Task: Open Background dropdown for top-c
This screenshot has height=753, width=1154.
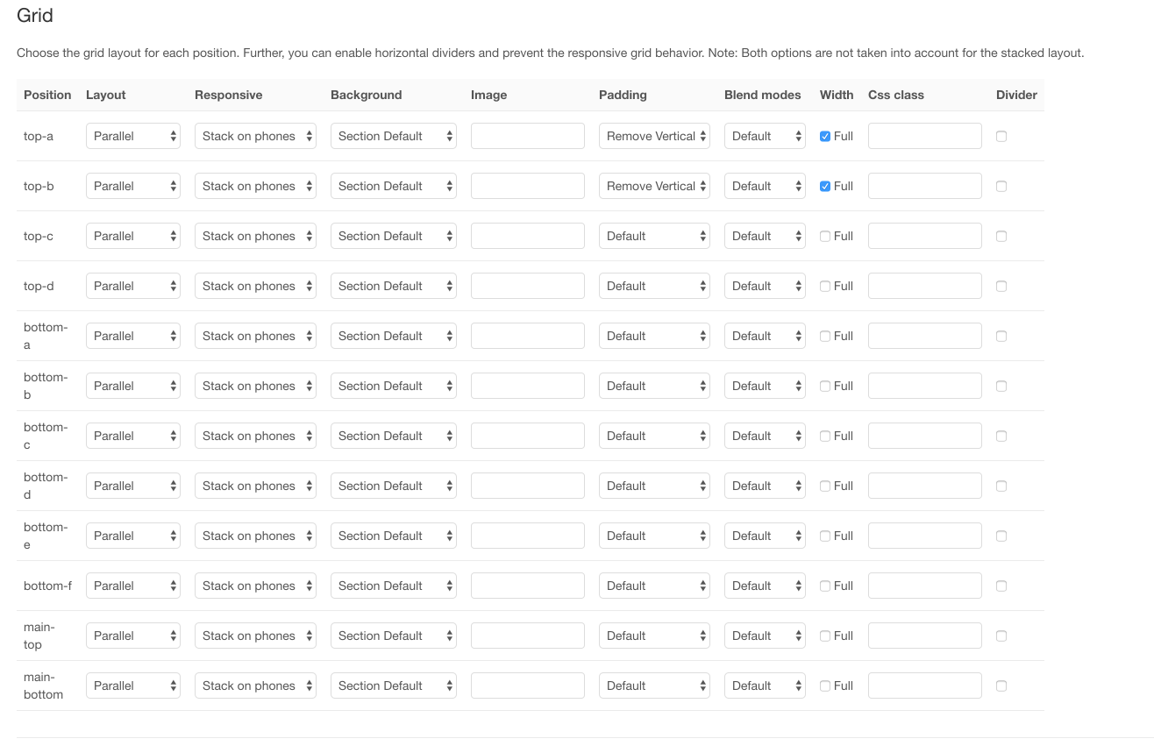Action: [394, 236]
